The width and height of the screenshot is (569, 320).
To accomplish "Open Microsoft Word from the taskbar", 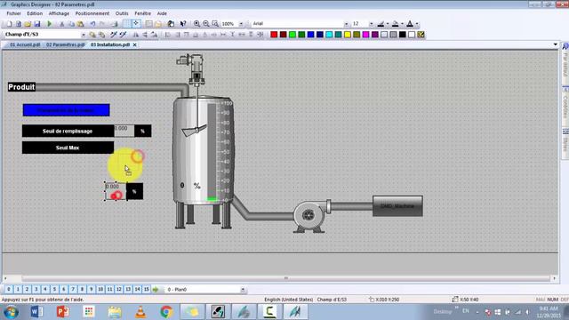I will [36, 312].
